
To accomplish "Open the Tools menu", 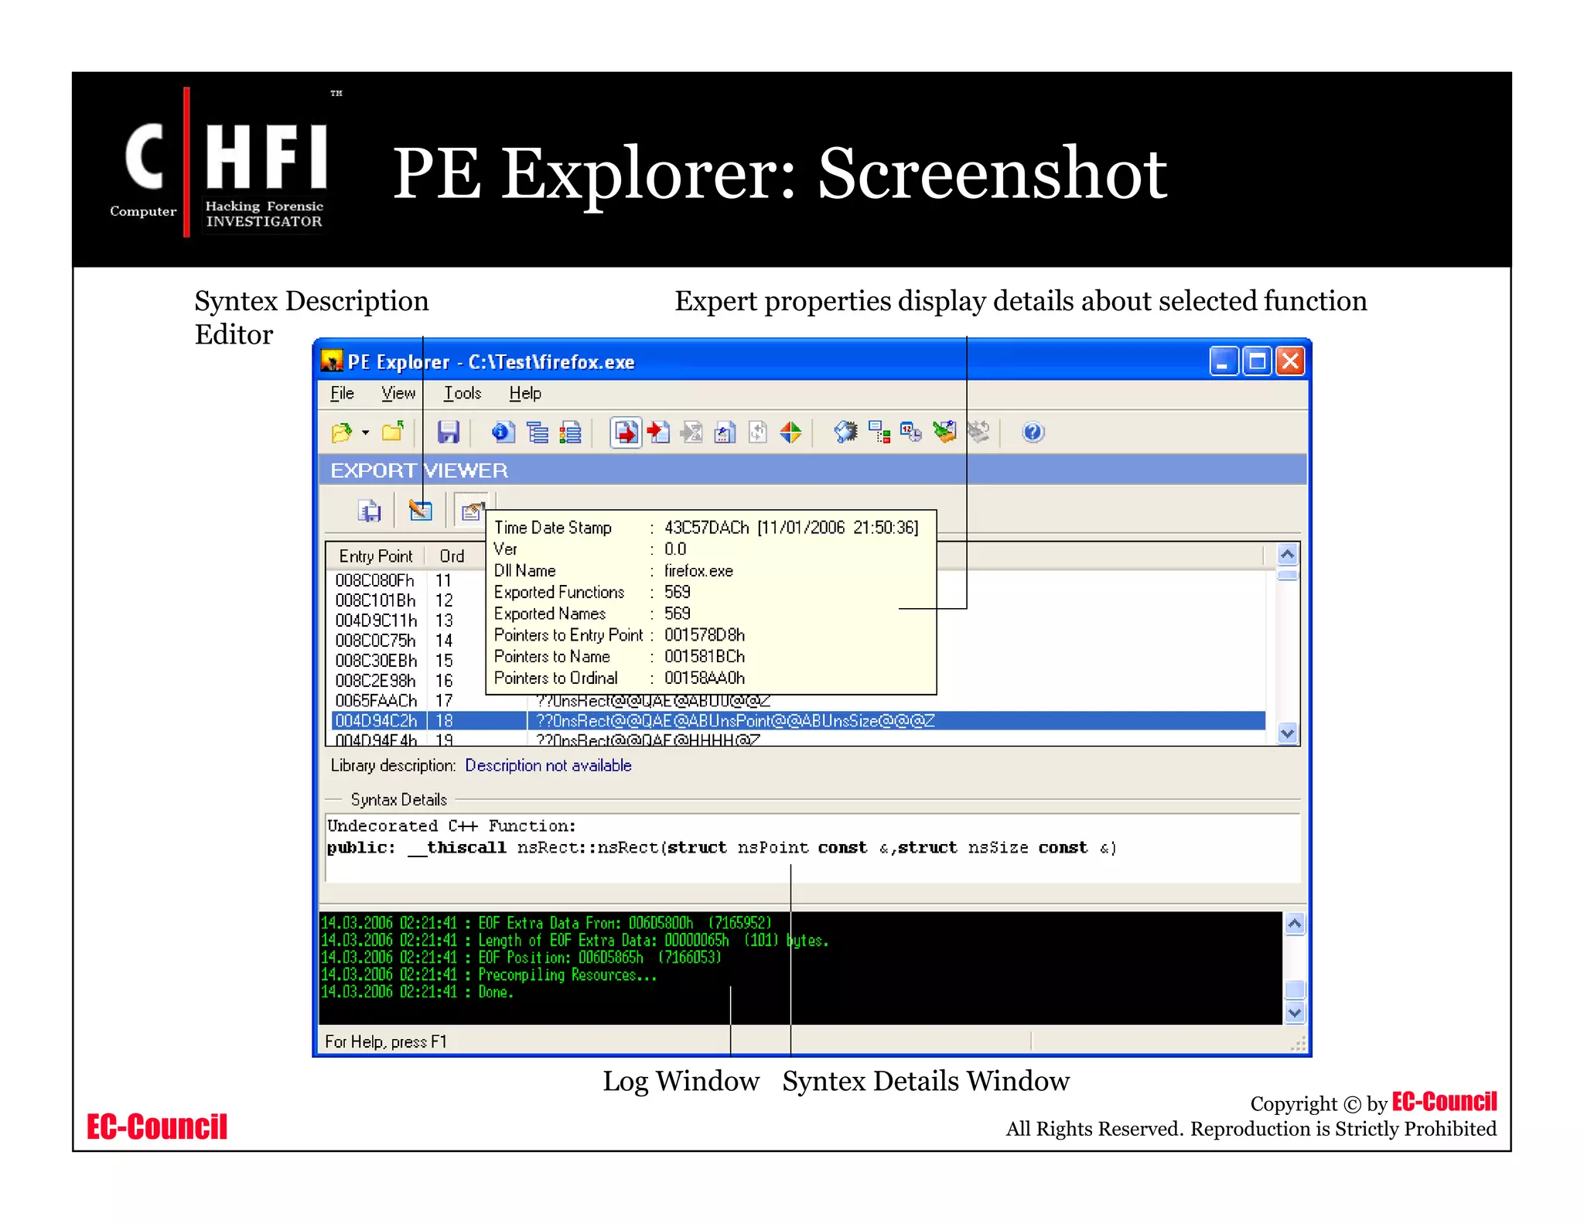I will click(x=462, y=394).
